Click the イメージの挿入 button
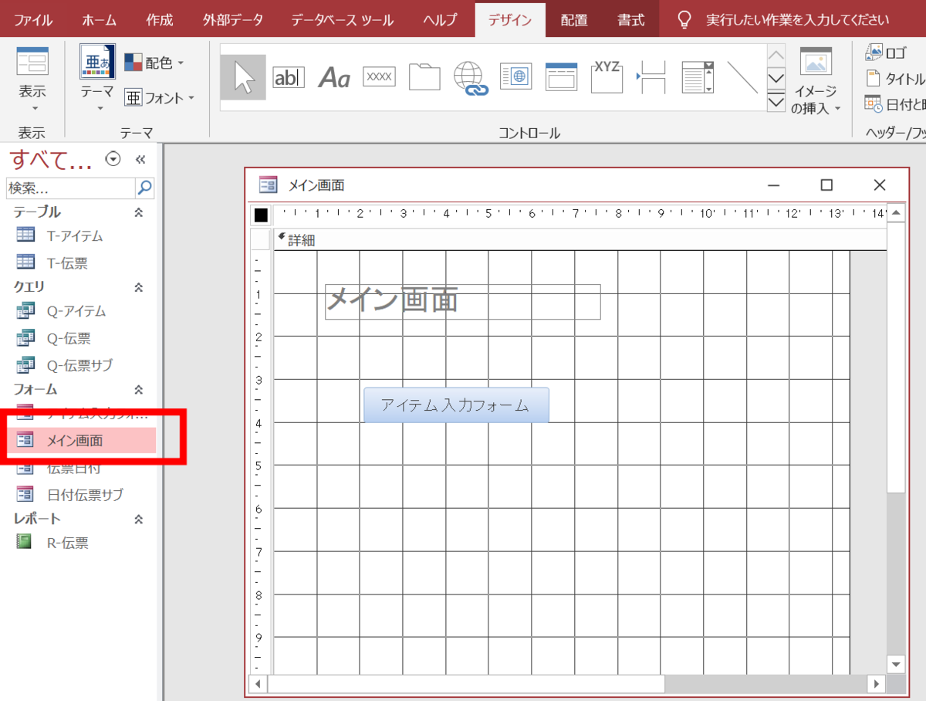926x701 pixels. [815, 81]
